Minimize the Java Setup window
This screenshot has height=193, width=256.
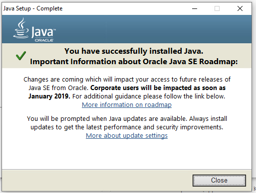(195, 8)
